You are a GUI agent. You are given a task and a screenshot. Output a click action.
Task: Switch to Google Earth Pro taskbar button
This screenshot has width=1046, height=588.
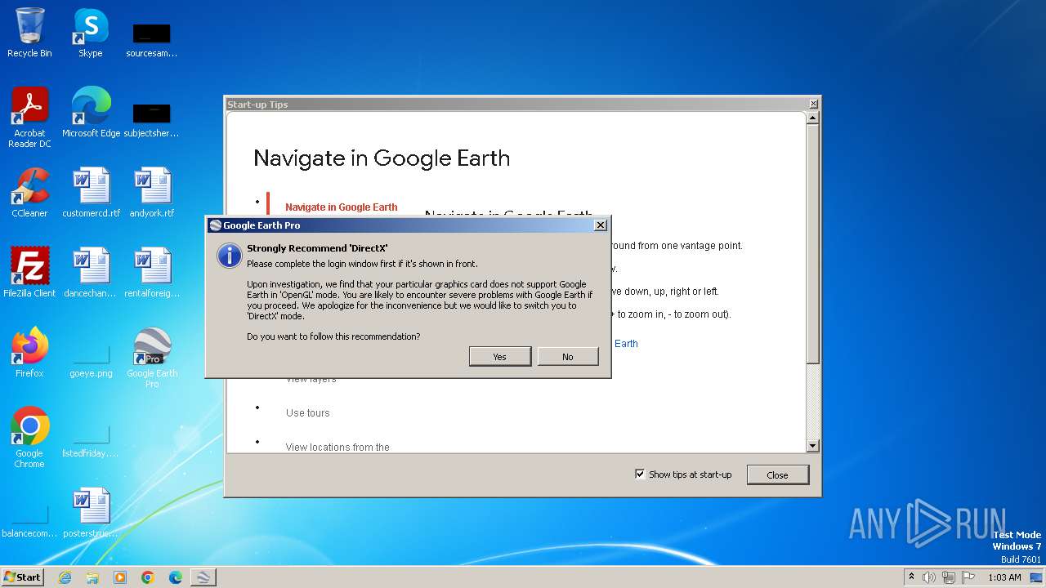[x=203, y=577]
